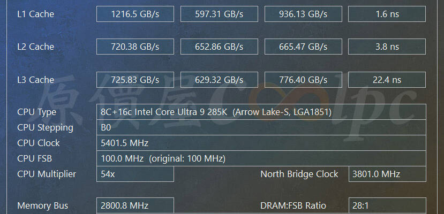Select the L2 Cache latency 3.8 ns field
Viewport: 444px width, 214px height.
point(387,47)
